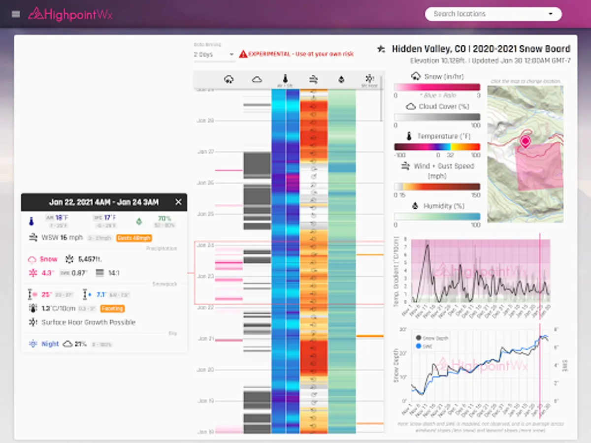Toggle the SWE series in chart legend
The image size is (591, 443).
[423, 346]
